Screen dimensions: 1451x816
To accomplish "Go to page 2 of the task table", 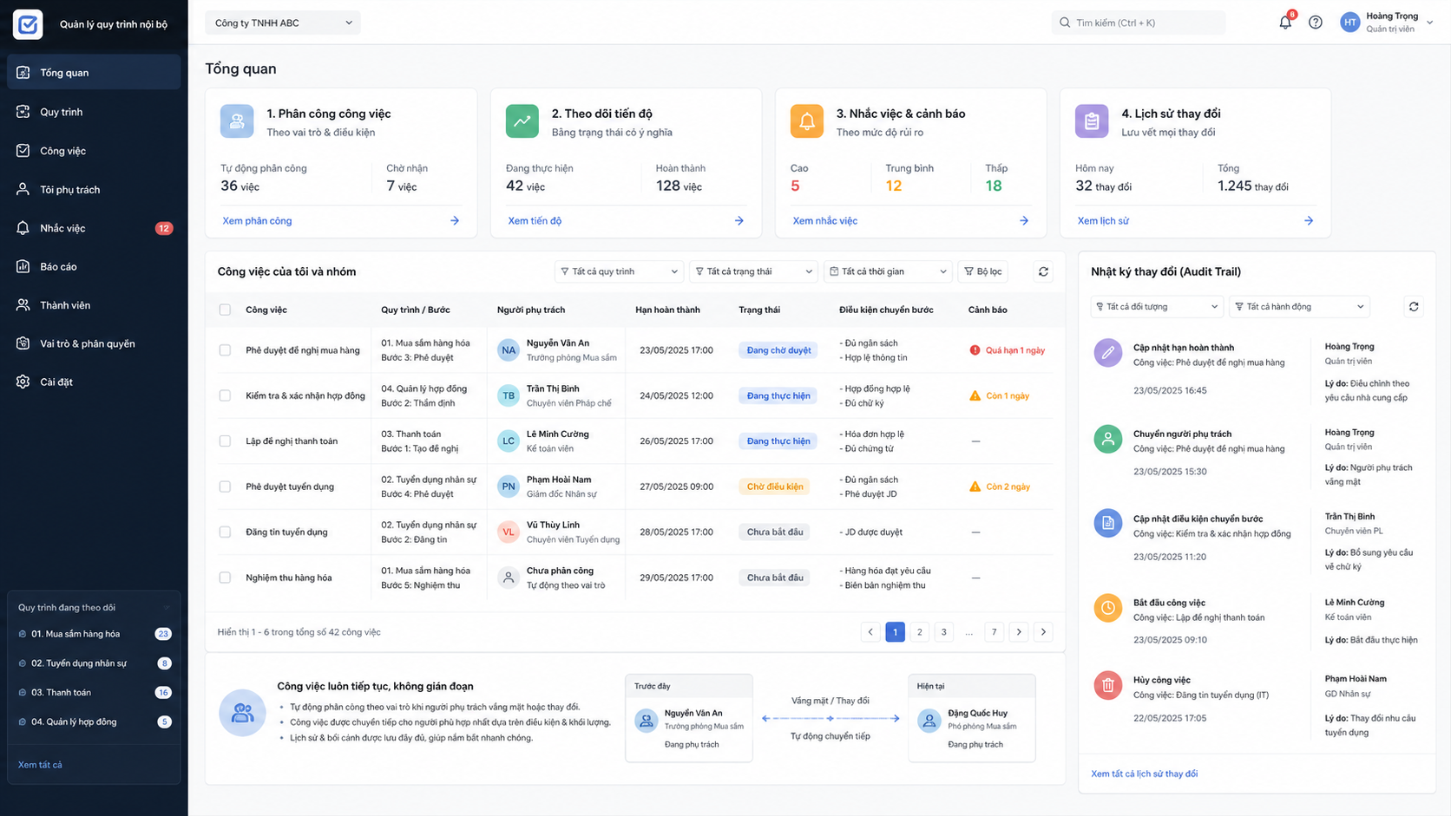I will 920,632.
